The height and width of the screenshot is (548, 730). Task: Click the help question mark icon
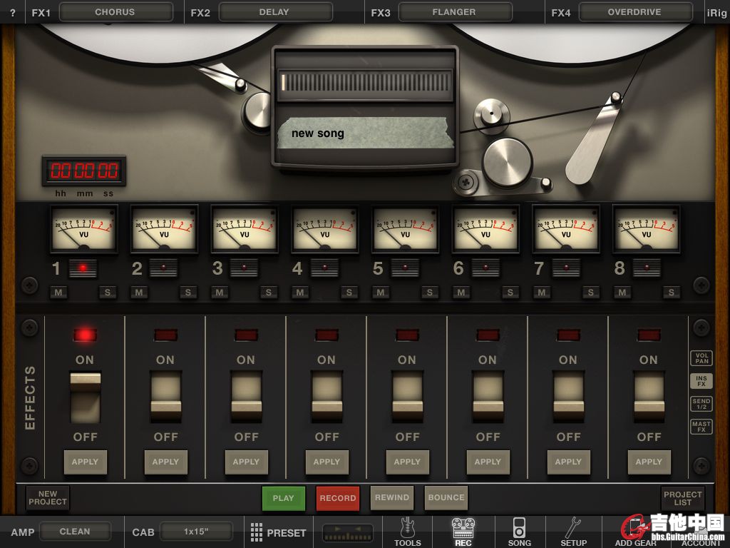click(13, 13)
